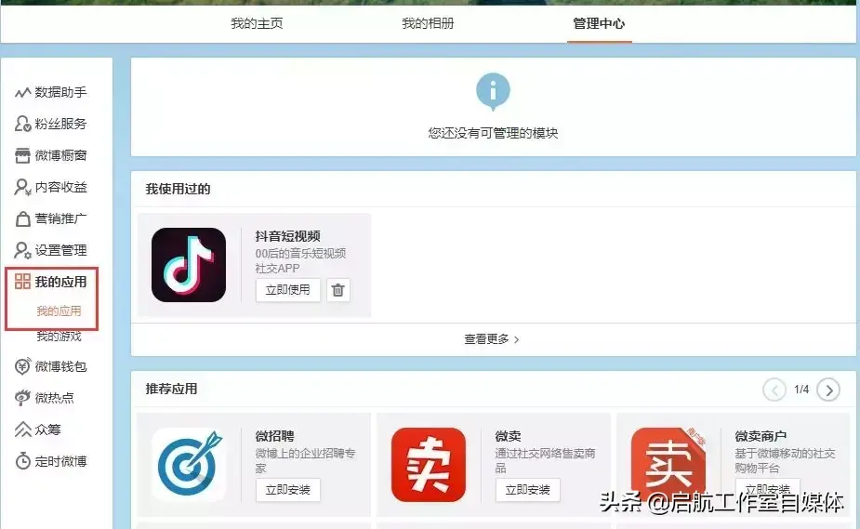
Task: Select the 我的游戏 sub-item
Action: (x=59, y=336)
